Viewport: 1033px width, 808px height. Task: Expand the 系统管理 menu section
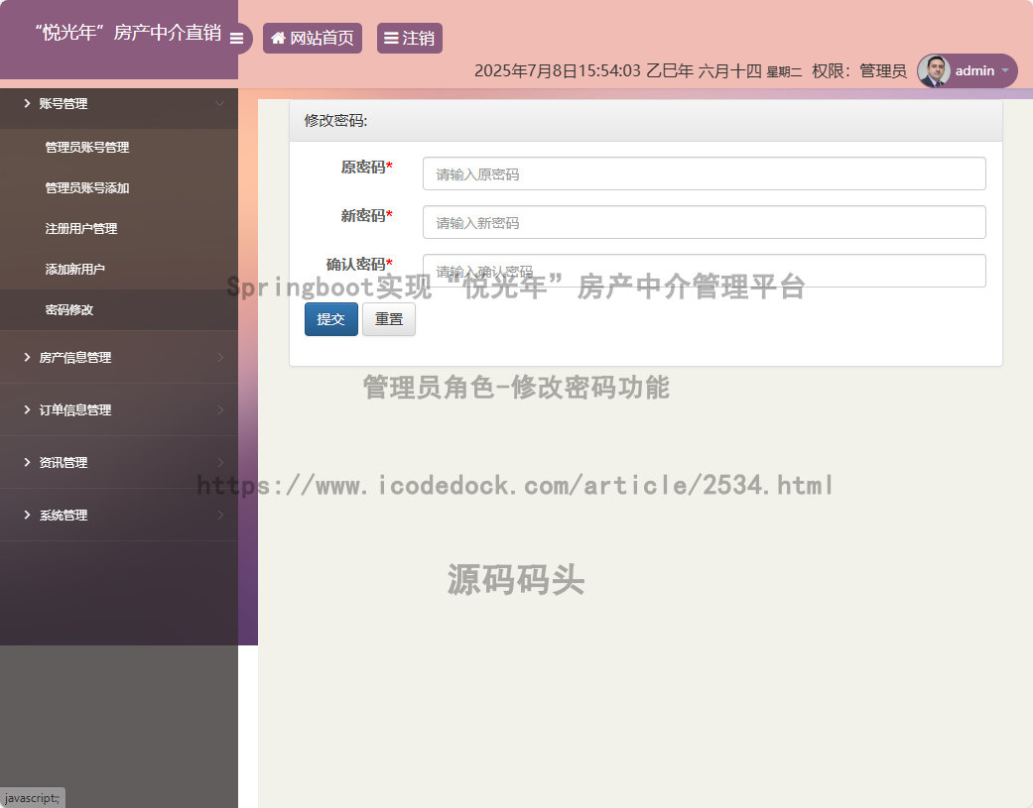click(x=119, y=516)
